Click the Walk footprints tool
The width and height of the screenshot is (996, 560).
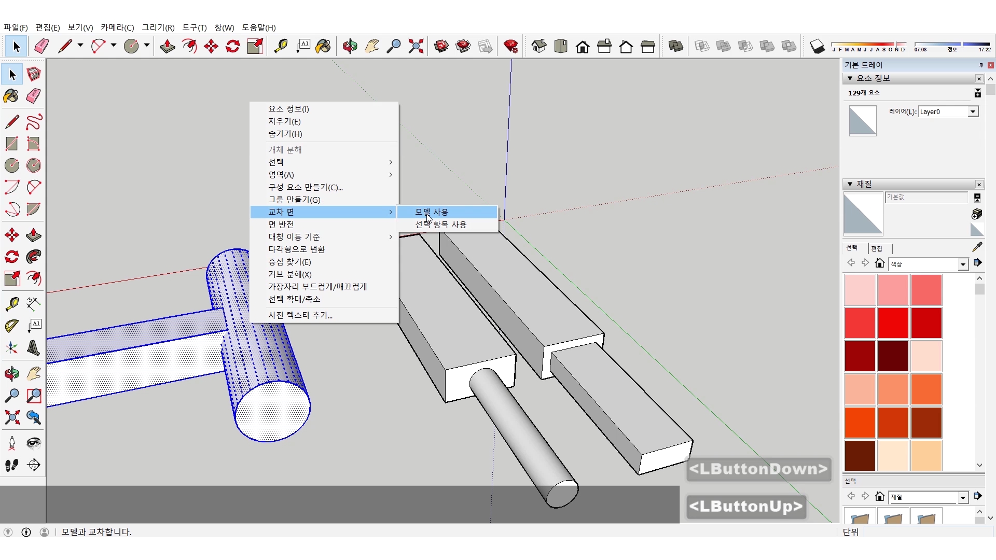(12, 465)
